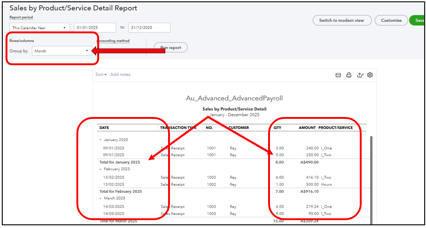Click the AMOUNT column header
This screenshot has width=426, height=228.
pyautogui.click(x=307, y=128)
